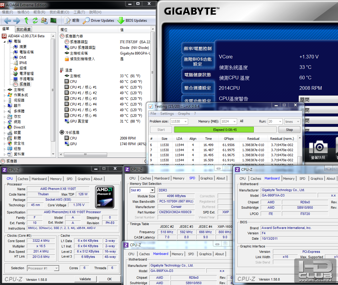Click the green up arrow toolbar icon
This screenshot has height=285, width=338.
coord(26,21)
